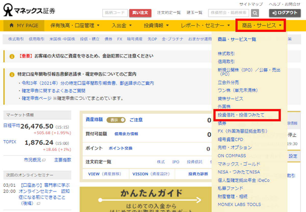Select 信用取引 in the 商品・サービス dropdown
This screenshot has width=306, height=212.
(x=226, y=62)
